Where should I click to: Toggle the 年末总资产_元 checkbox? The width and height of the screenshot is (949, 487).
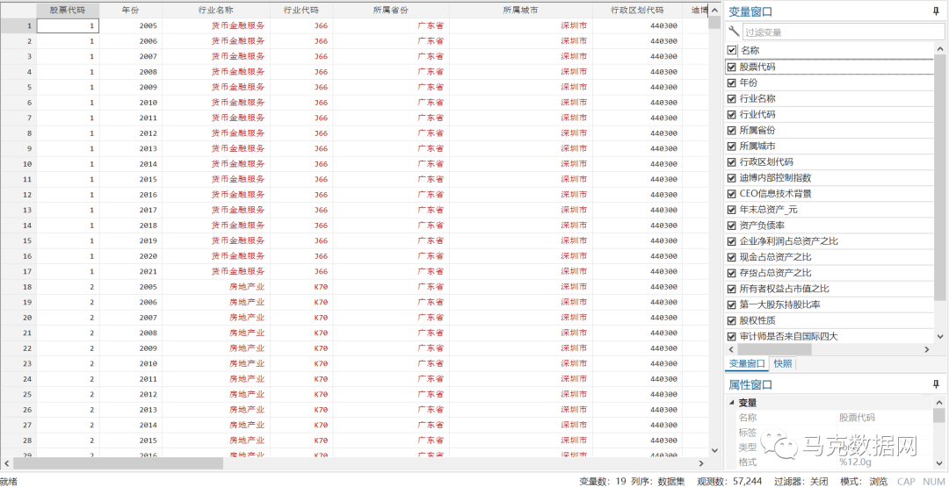click(732, 210)
